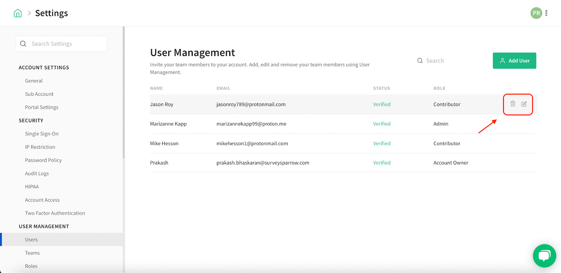Select IP Restriction in sidebar
The width and height of the screenshot is (561, 273).
click(x=40, y=147)
